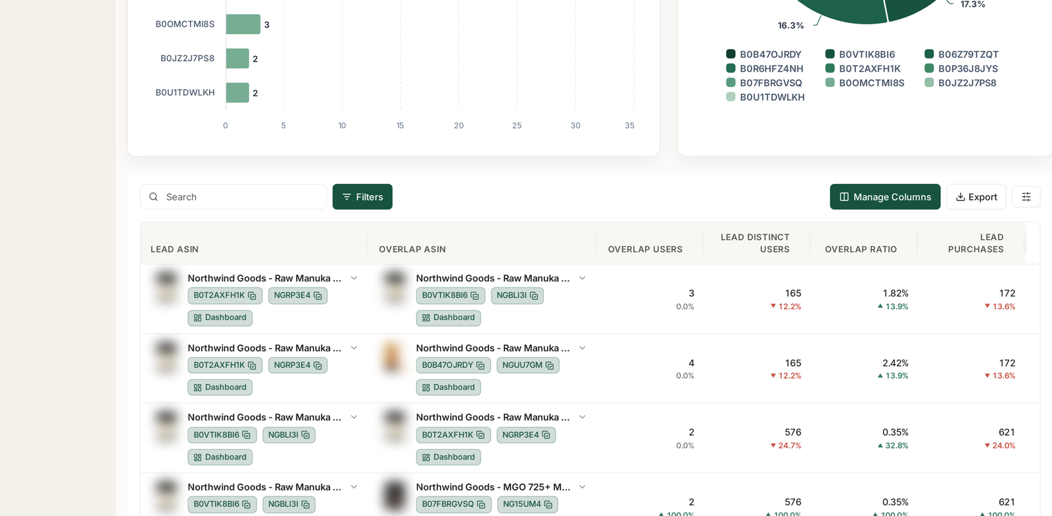Click the B0P36J8JYS legend entry text
This screenshot has height=516, width=1052.
[x=968, y=69]
